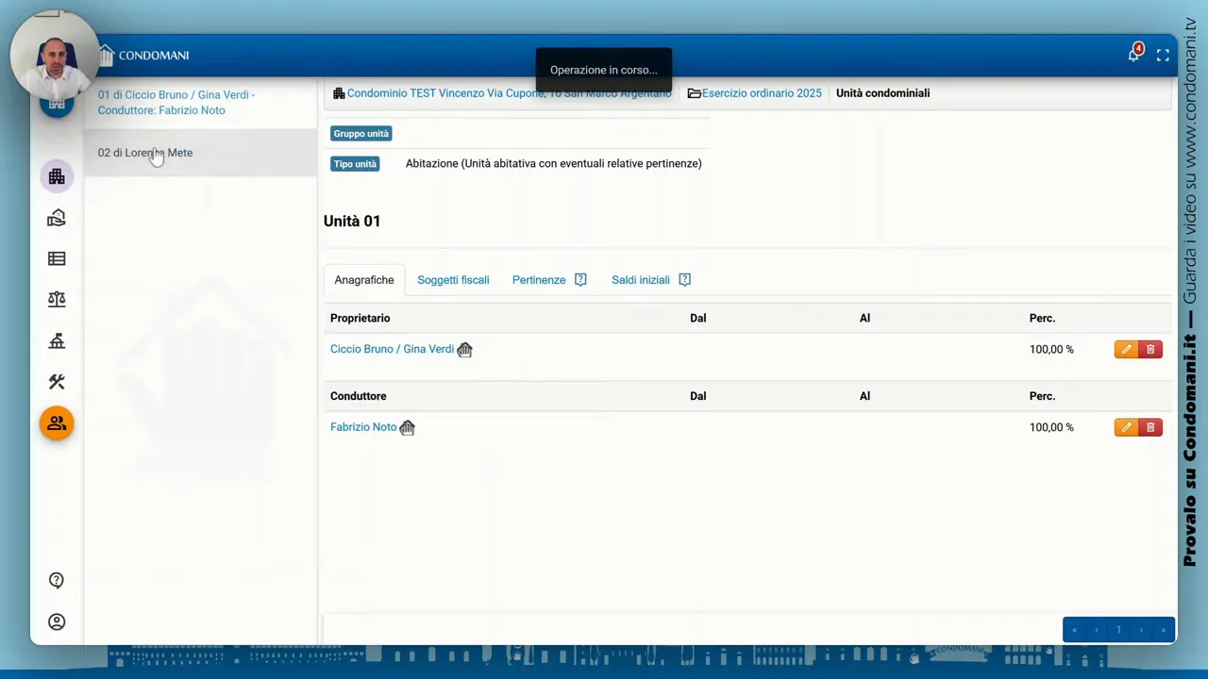Go to the last page in pagination
The width and height of the screenshot is (1208, 679).
tap(1163, 630)
